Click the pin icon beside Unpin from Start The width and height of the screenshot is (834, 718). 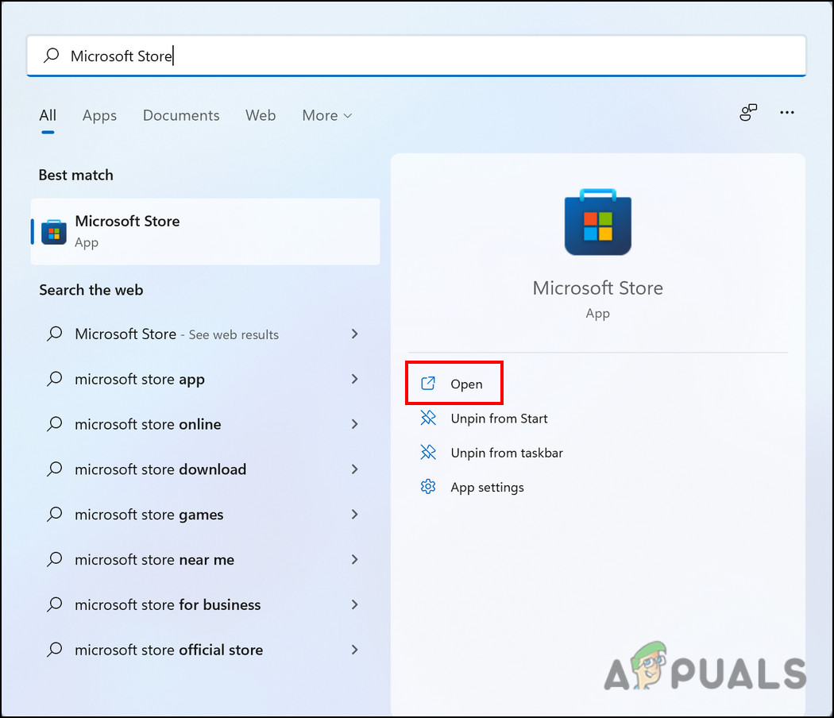[428, 418]
